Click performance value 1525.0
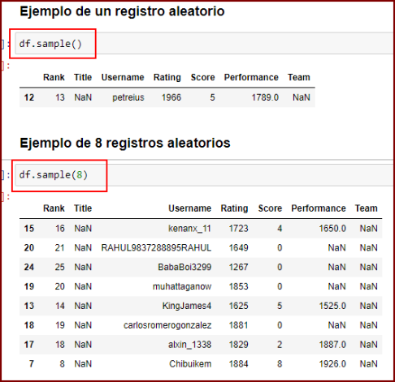The width and height of the screenshot is (395, 382). [x=332, y=306]
